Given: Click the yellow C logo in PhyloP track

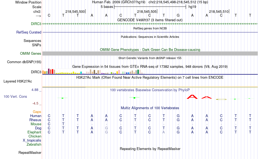Looking at the screenshot, I should (221, 99).
